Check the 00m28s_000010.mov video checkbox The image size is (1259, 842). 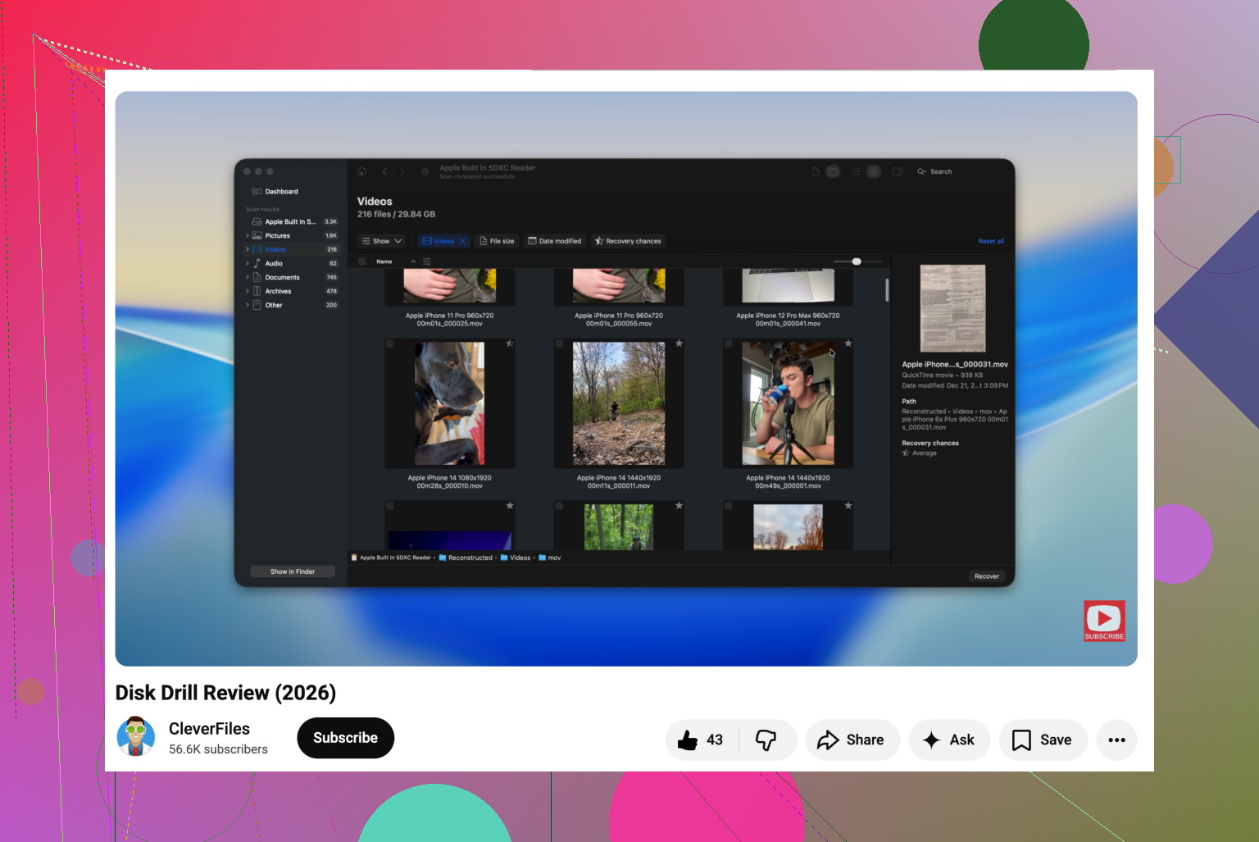pos(390,344)
